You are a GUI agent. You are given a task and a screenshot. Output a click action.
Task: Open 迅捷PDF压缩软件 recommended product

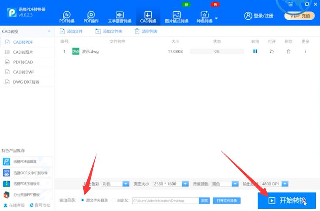[x=26, y=184]
